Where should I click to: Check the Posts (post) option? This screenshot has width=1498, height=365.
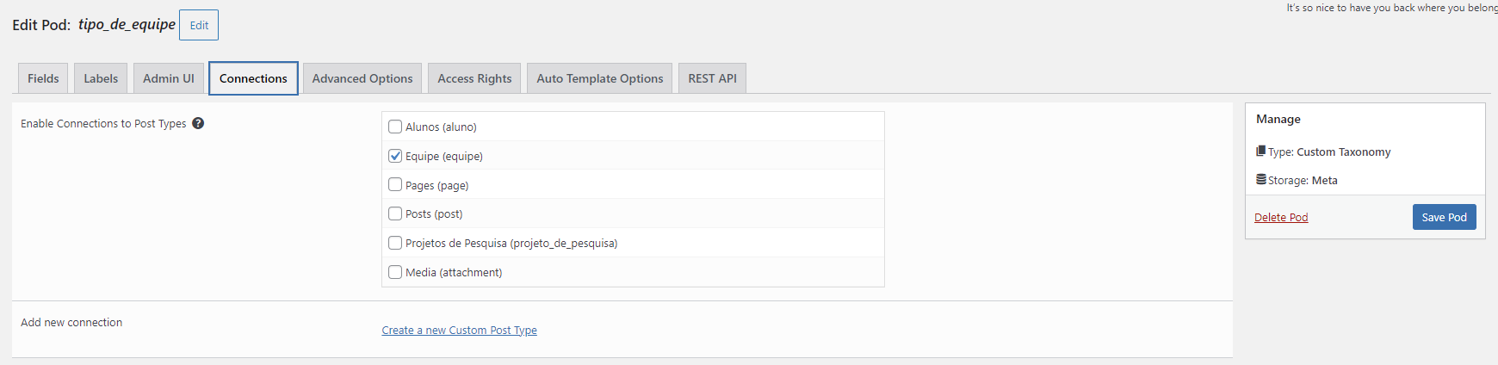click(x=395, y=213)
